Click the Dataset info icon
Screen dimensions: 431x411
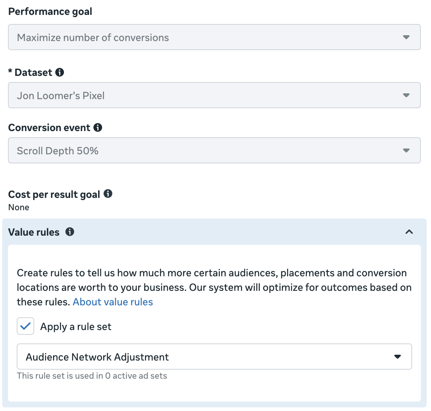[x=60, y=72]
